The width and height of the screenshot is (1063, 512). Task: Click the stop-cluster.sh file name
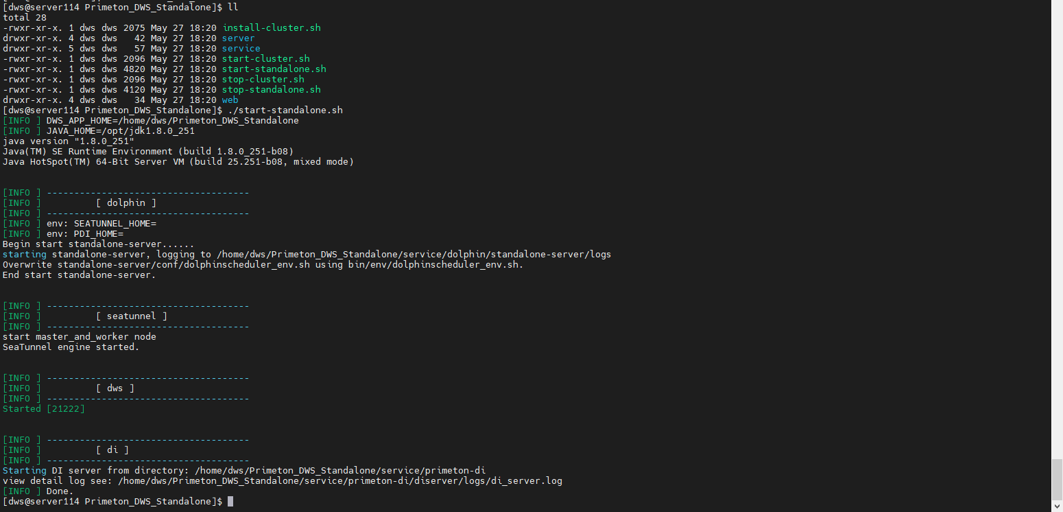[263, 80]
